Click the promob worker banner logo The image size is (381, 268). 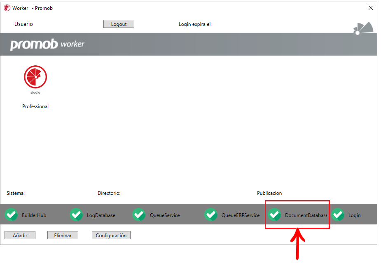coord(47,44)
